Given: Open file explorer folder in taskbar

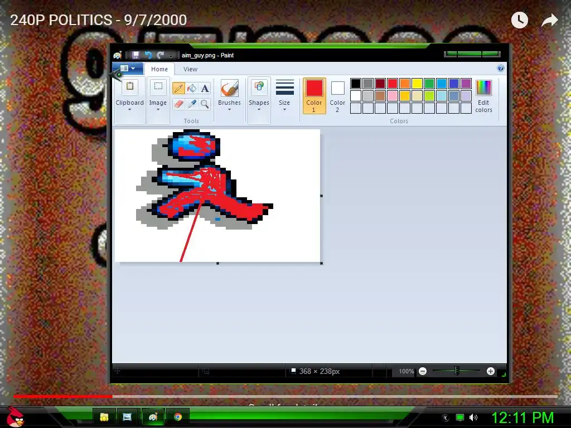Looking at the screenshot, I should (x=104, y=417).
